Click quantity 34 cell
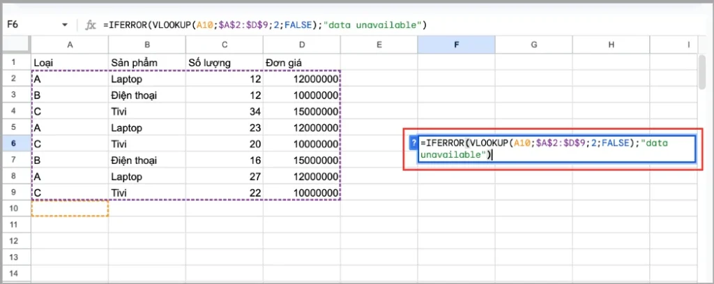The width and height of the screenshot is (714, 284). [225, 111]
